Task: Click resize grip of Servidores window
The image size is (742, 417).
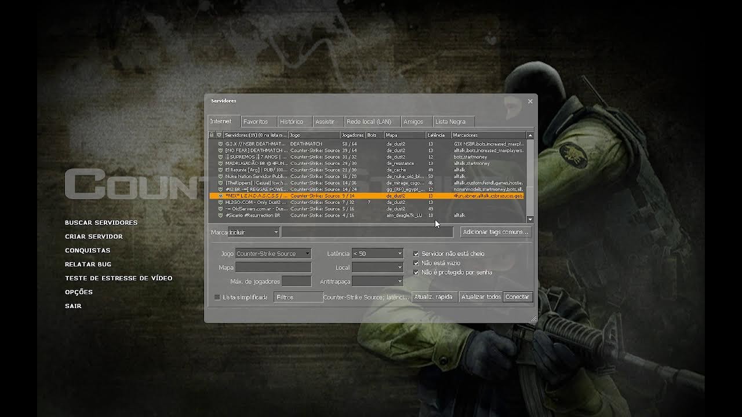Action: [533, 319]
